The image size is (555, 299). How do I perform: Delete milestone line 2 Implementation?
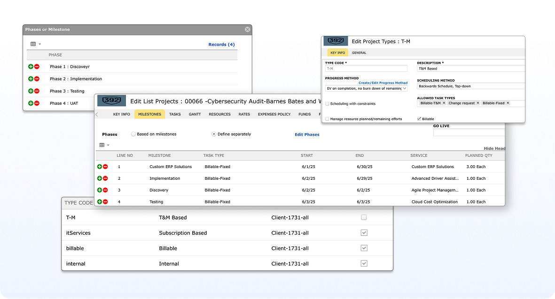(x=105, y=178)
